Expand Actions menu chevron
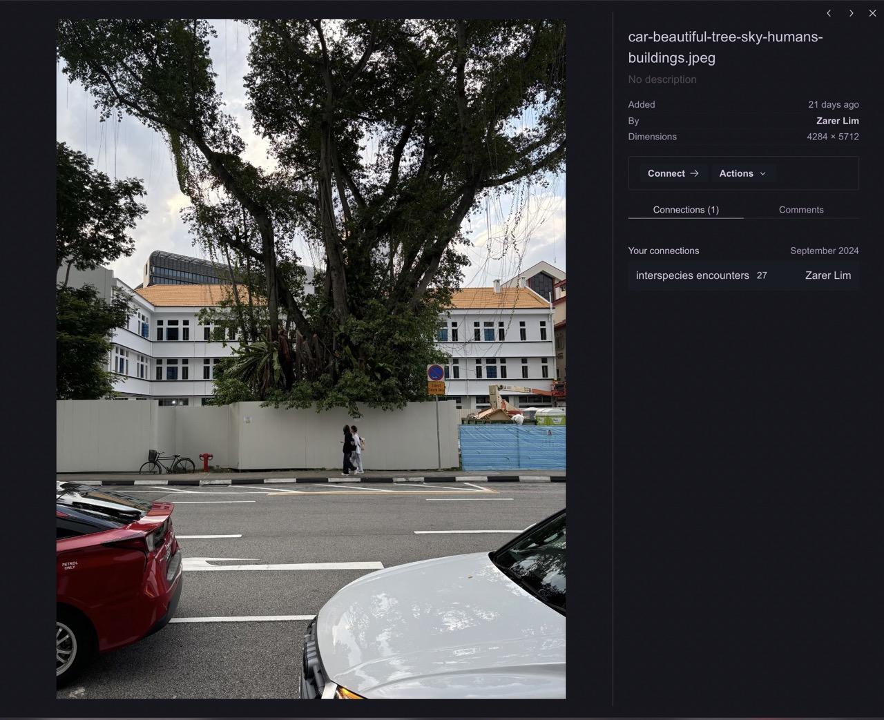This screenshot has height=720, width=884. pos(762,173)
